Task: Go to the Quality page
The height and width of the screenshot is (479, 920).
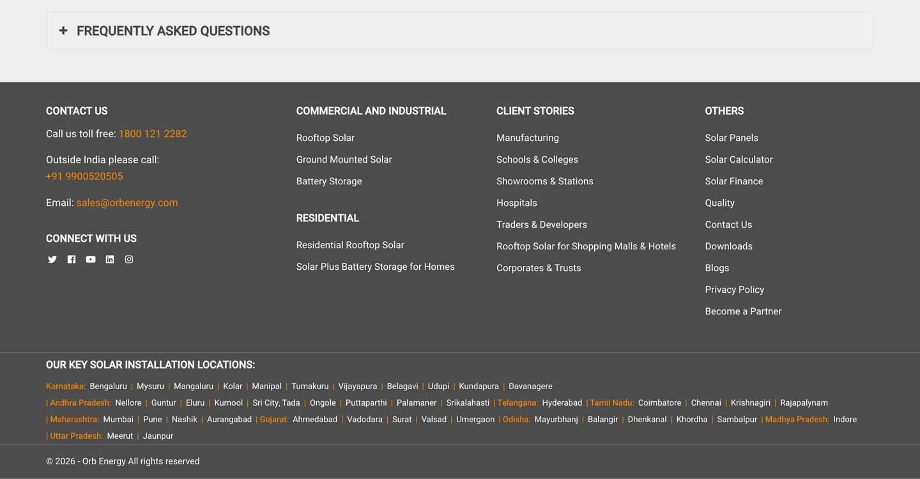Action: (720, 203)
